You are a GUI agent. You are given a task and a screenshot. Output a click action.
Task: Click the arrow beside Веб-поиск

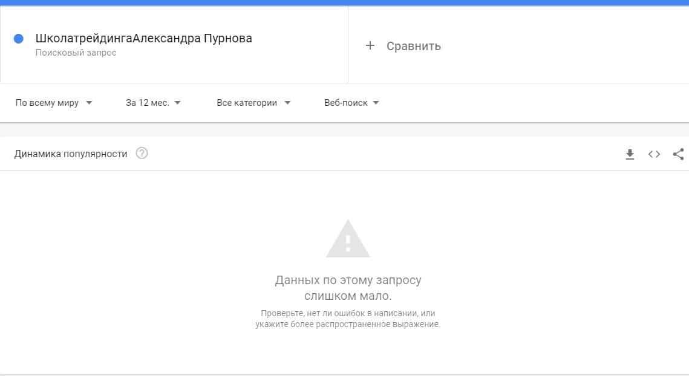[376, 103]
